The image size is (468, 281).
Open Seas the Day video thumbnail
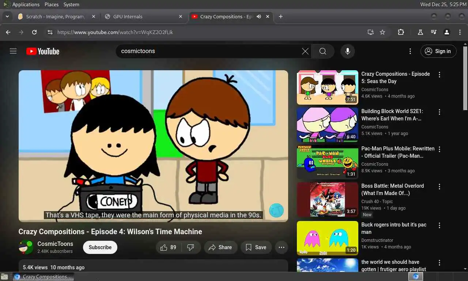click(328, 87)
